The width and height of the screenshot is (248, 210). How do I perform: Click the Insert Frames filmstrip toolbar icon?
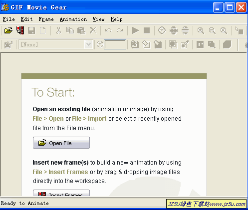coord(20,30)
